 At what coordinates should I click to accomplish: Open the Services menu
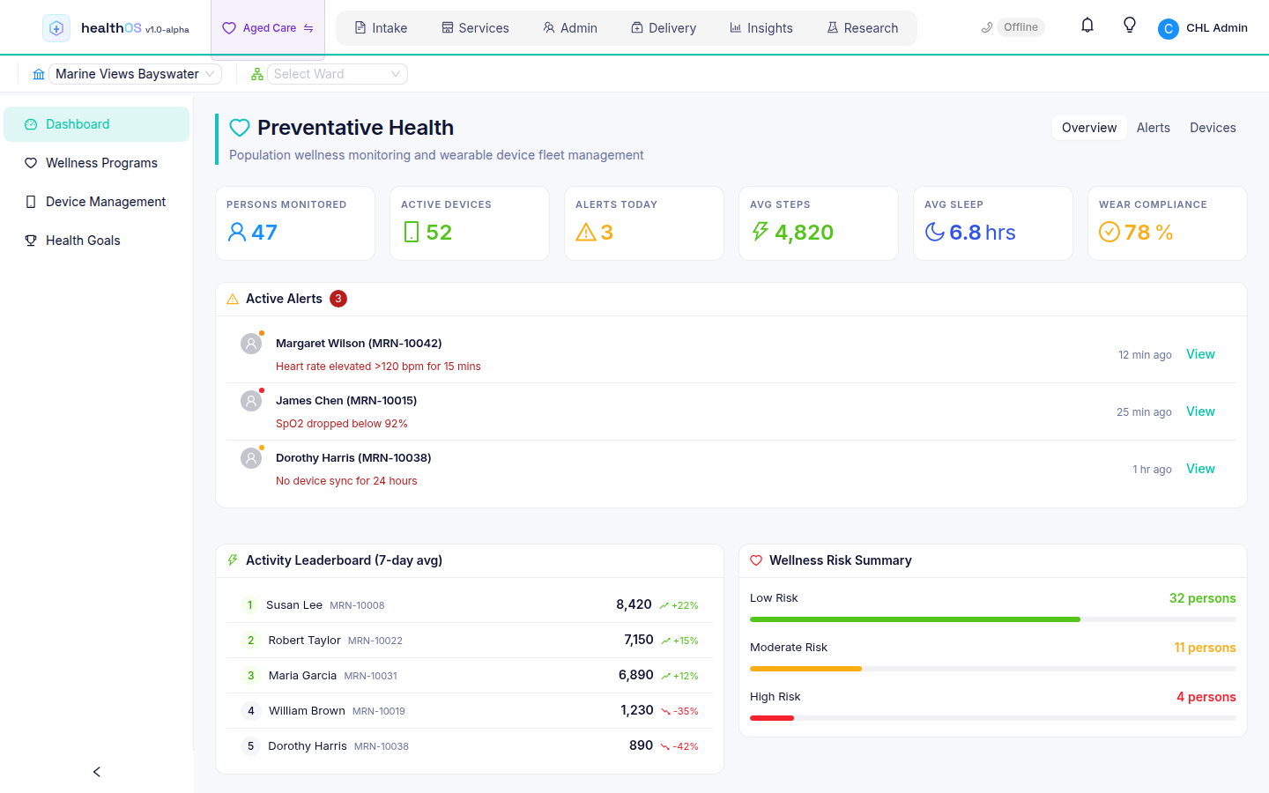click(x=475, y=28)
